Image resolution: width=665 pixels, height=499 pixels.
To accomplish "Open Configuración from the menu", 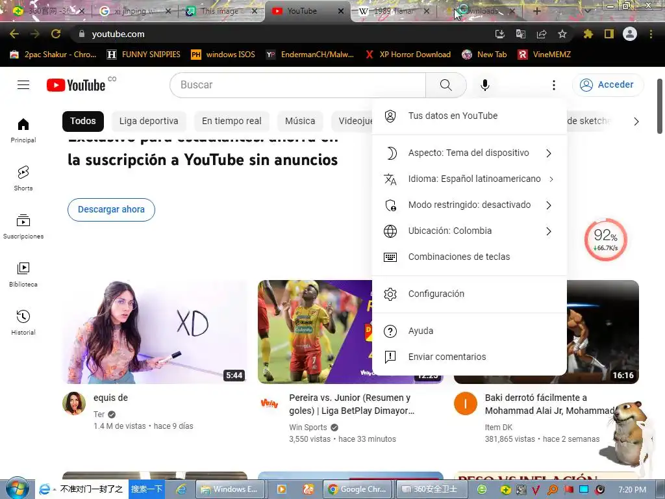I will coord(469,294).
